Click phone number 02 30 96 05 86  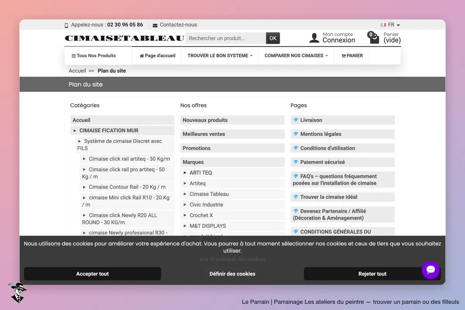click(125, 25)
